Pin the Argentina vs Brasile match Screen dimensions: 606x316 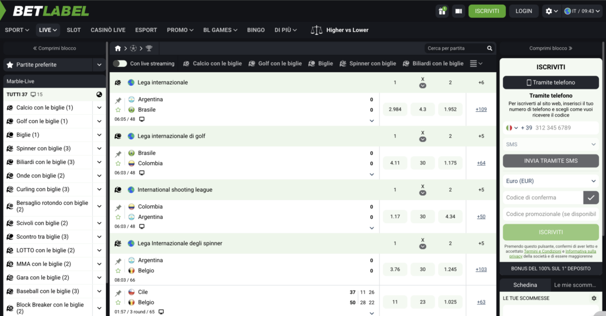pyautogui.click(x=118, y=101)
